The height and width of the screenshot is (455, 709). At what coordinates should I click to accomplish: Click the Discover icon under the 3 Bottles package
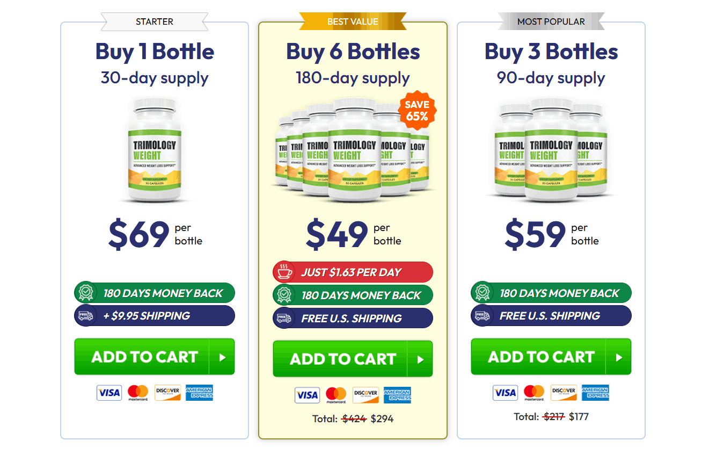(564, 393)
